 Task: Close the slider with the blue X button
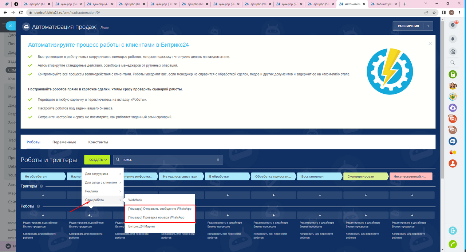[x=11, y=26]
